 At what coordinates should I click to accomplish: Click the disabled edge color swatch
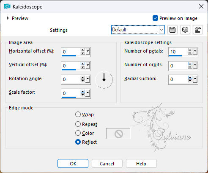[118, 134]
